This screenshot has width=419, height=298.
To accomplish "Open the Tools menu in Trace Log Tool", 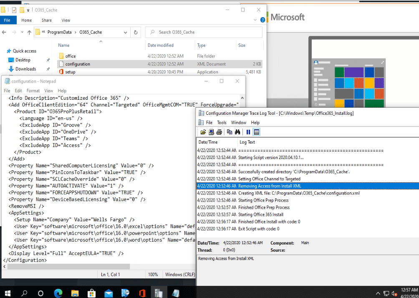I will [222, 122].
